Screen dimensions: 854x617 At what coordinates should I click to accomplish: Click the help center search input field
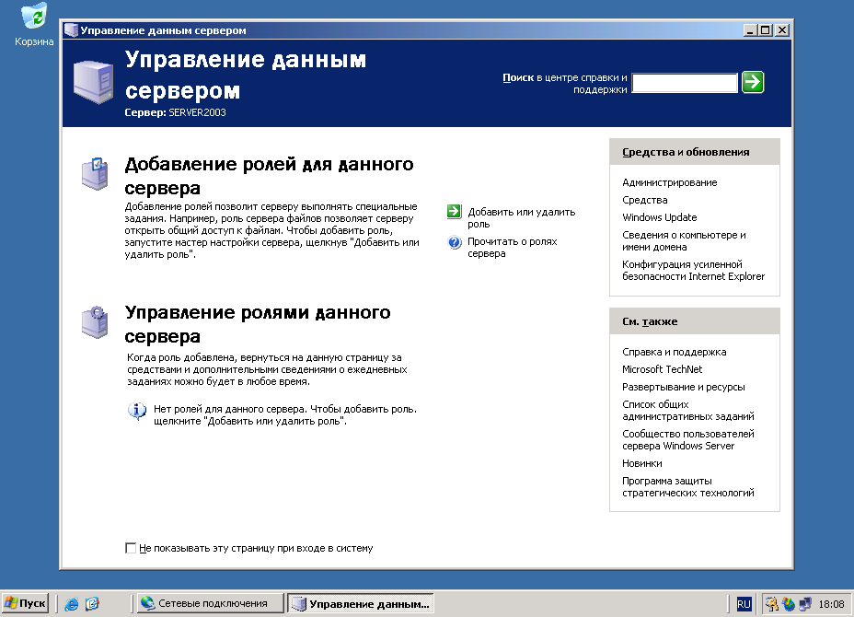685,83
